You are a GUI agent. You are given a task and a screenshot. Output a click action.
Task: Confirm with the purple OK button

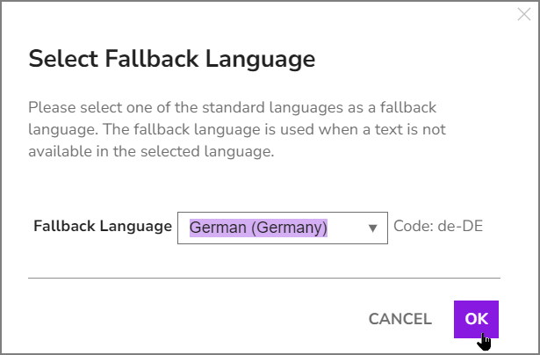click(x=476, y=319)
